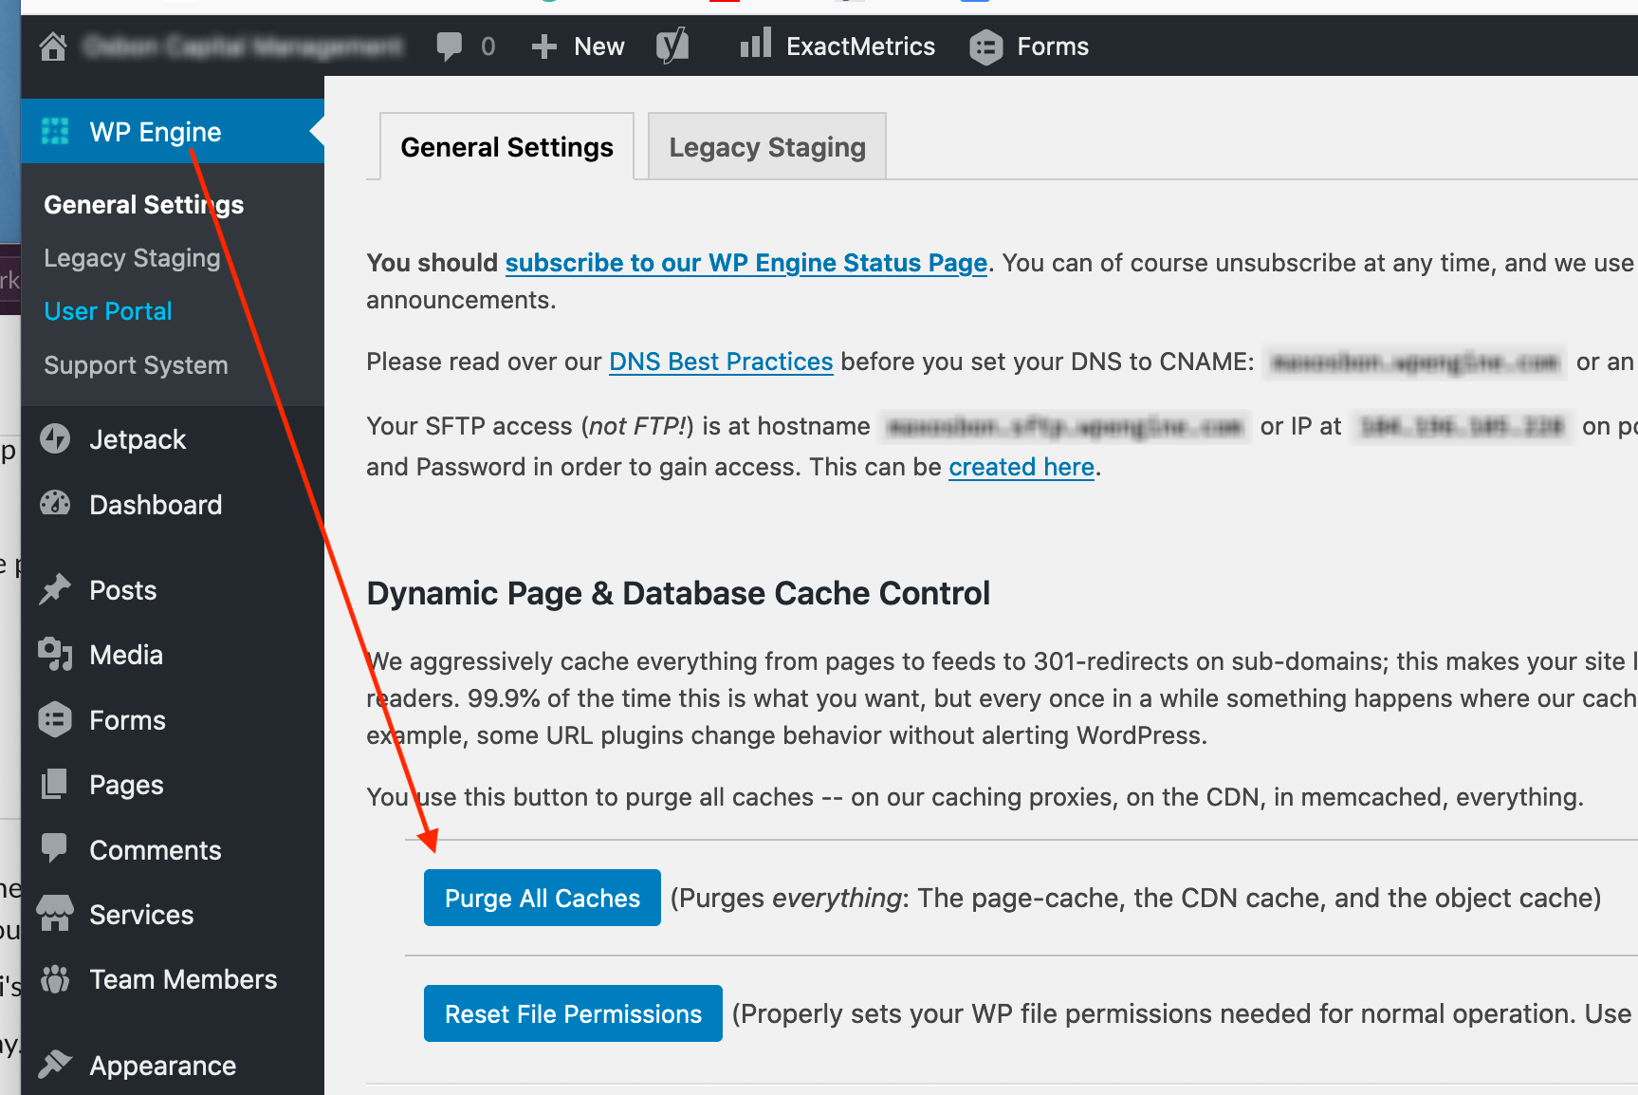Go to Services in the sidebar
Image resolution: width=1638 pixels, height=1095 pixels.
coord(141,915)
